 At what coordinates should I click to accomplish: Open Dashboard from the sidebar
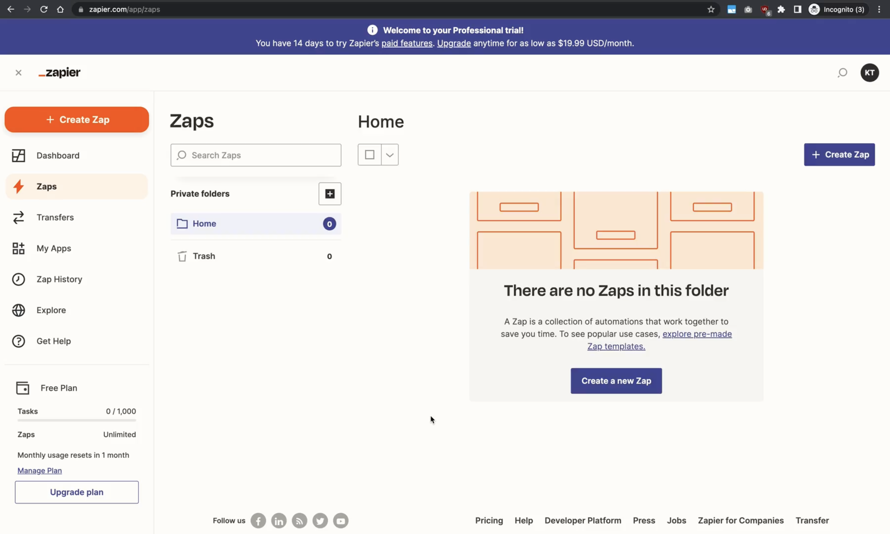click(77, 155)
